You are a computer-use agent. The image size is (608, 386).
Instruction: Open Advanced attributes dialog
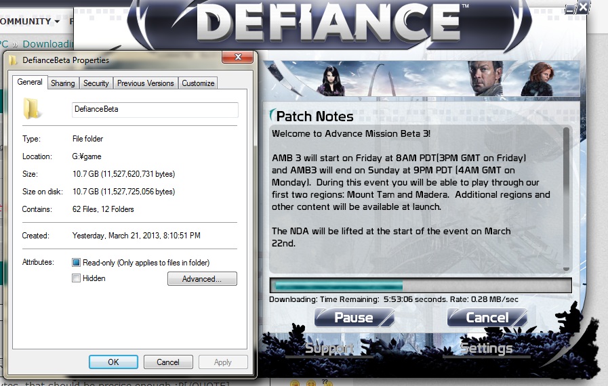pyautogui.click(x=202, y=278)
